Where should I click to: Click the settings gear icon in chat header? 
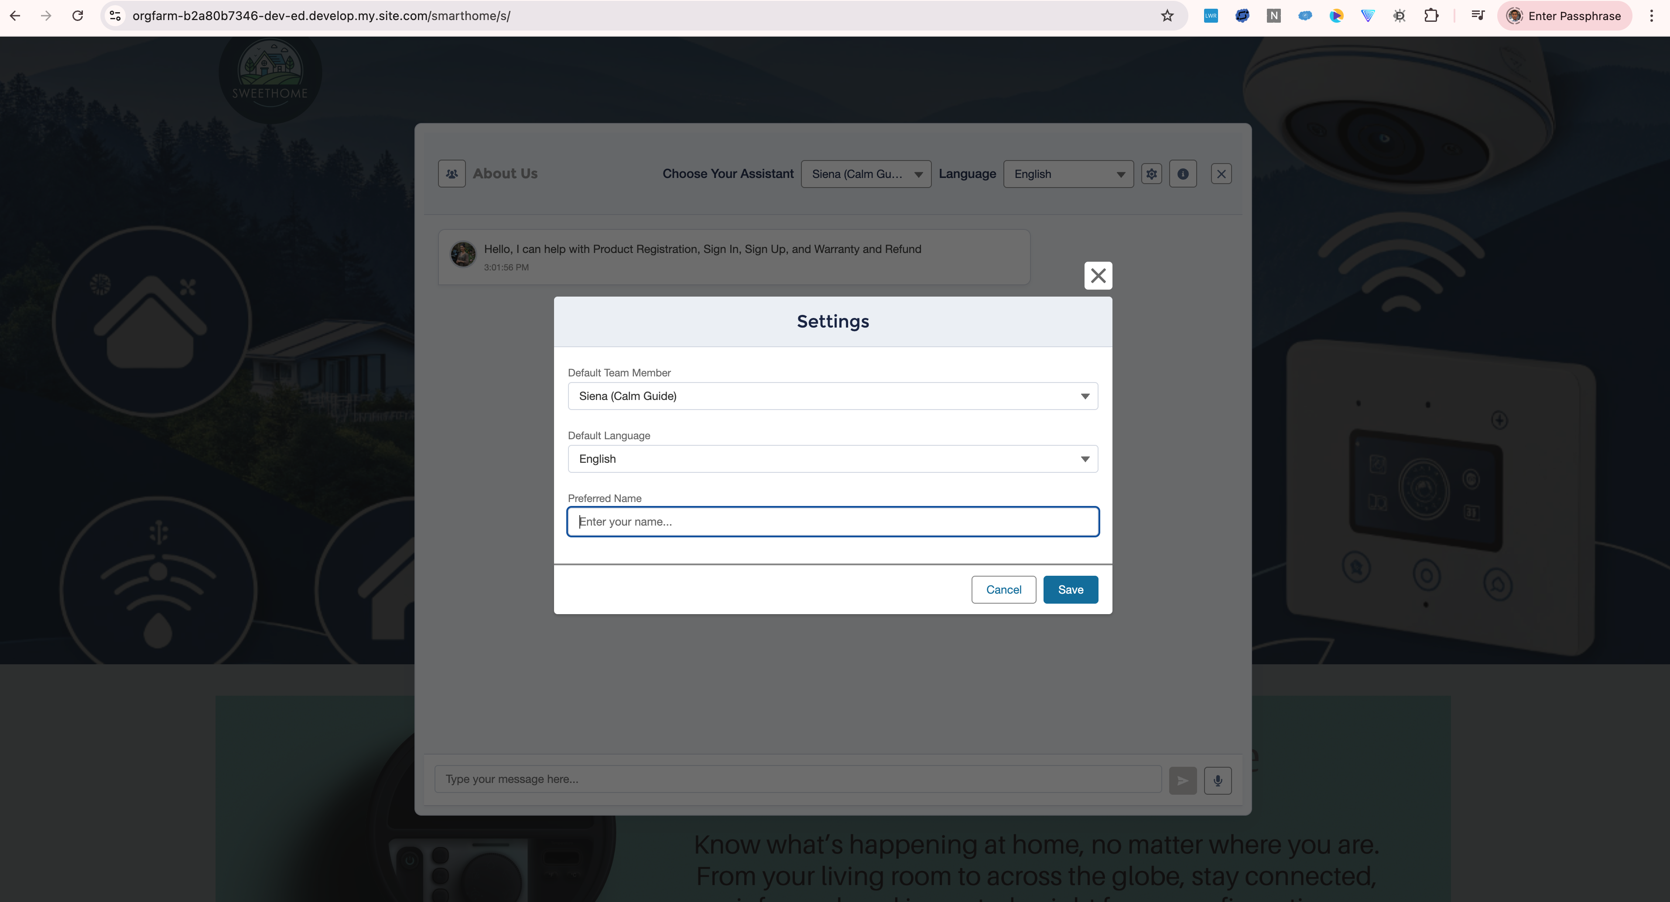coord(1151,174)
